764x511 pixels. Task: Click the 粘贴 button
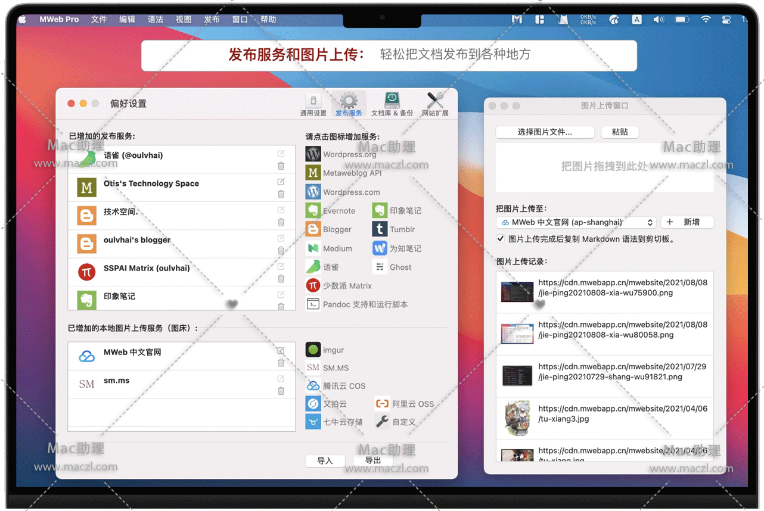(620, 132)
